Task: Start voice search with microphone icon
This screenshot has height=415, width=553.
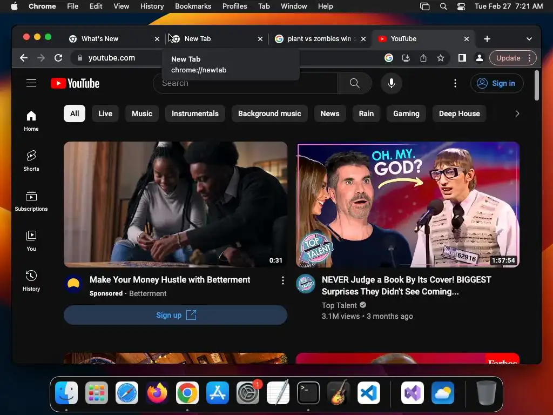Action: (391, 83)
